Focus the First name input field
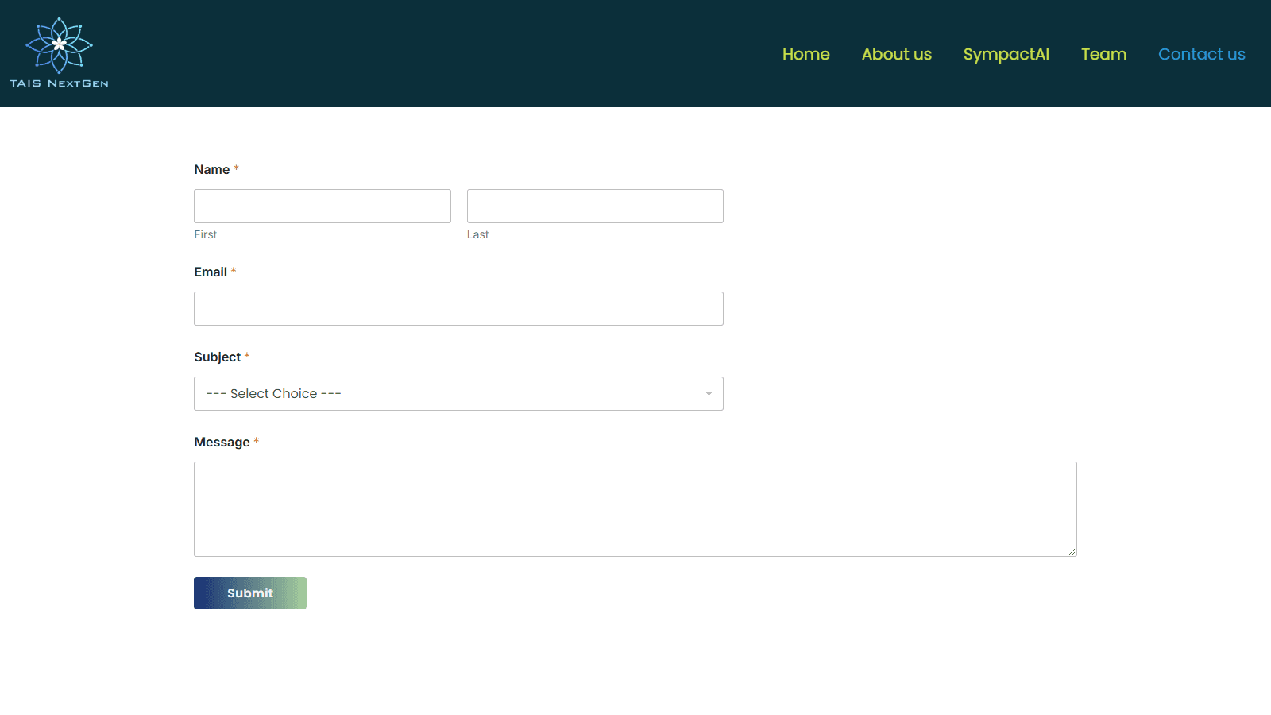This screenshot has height=715, width=1271. point(323,206)
